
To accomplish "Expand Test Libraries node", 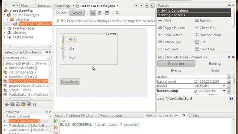I will pyautogui.click(x=5, y=37).
